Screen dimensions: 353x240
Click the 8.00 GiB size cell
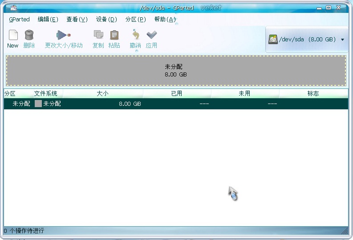click(x=130, y=104)
